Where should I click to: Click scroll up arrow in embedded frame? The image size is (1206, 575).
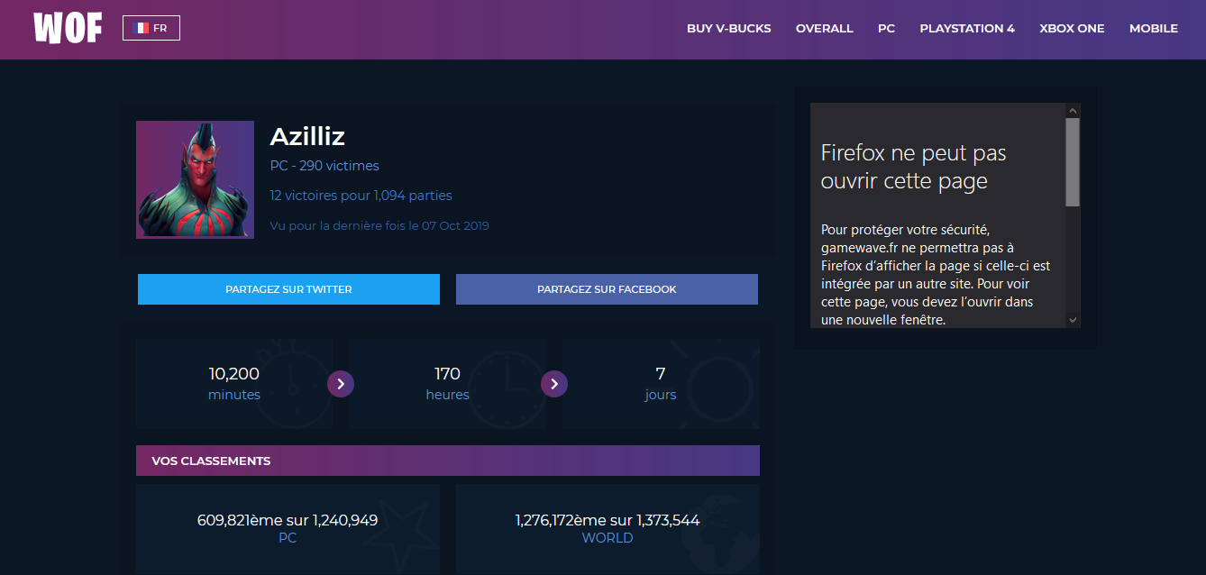[1073, 110]
